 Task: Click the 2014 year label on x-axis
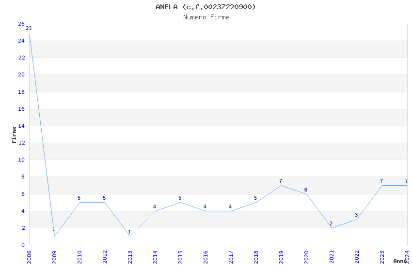pyautogui.click(x=155, y=257)
